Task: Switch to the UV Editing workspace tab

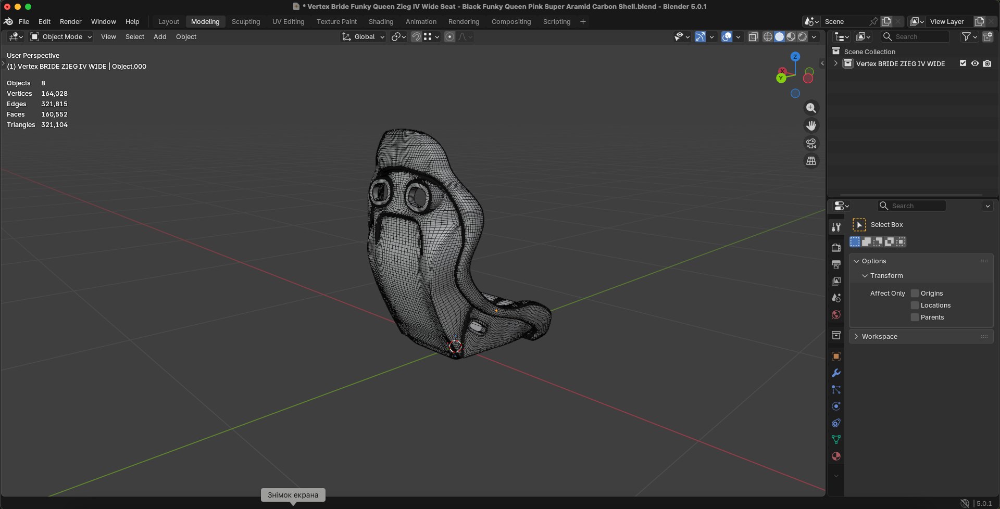Action: (x=288, y=21)
